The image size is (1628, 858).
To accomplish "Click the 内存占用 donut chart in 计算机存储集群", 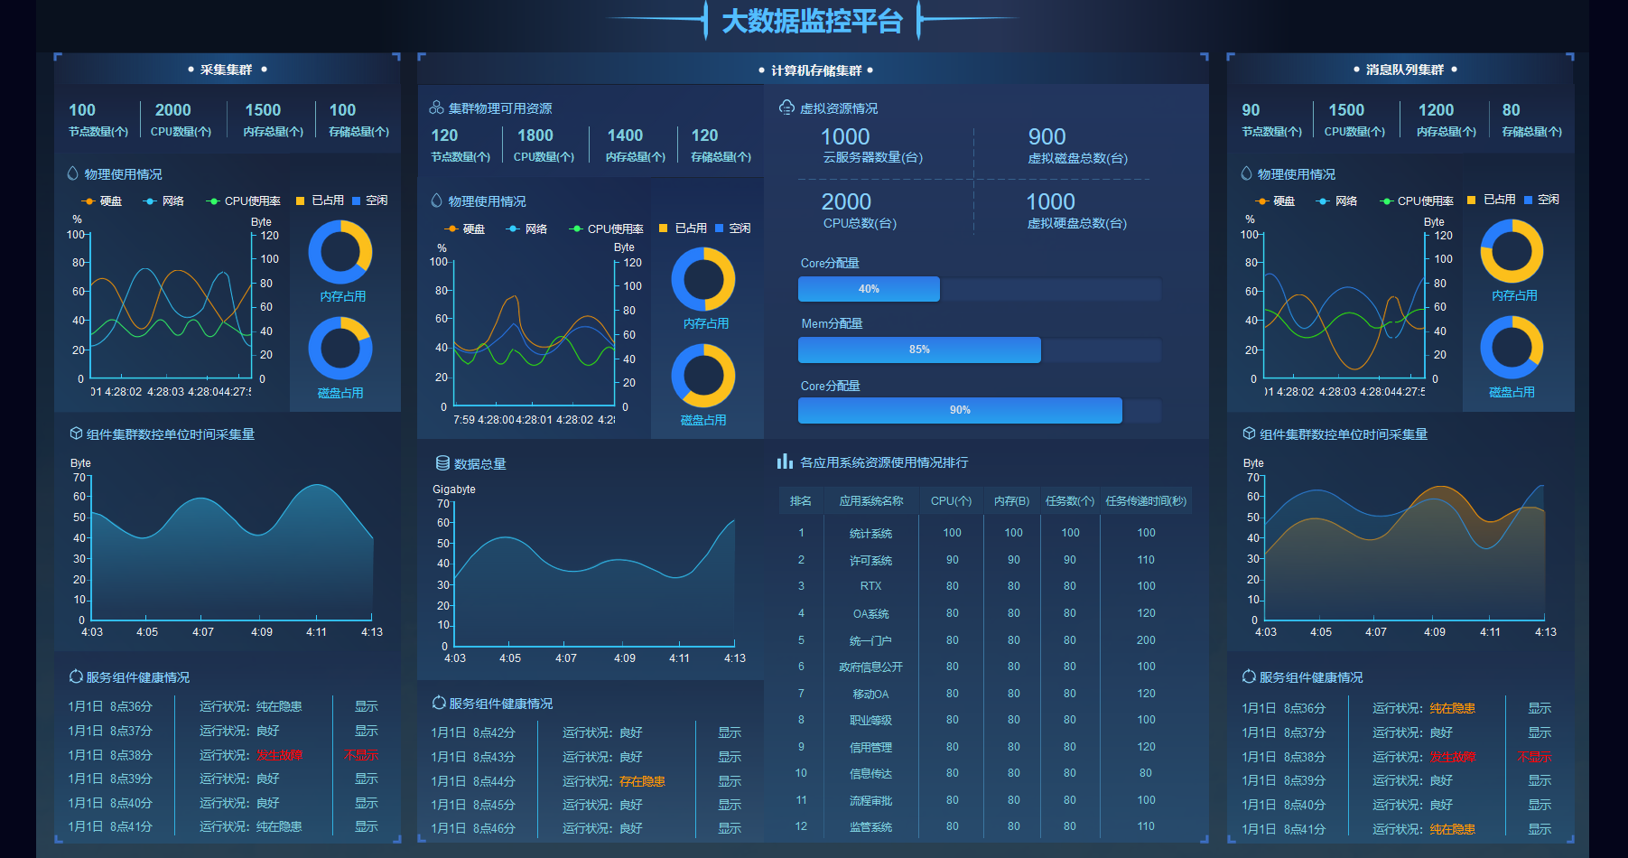I will pyautogui.click(x=703, y=279).
